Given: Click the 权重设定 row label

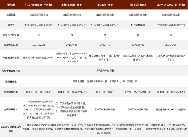Looking at the screenshot, I should 11,14.
